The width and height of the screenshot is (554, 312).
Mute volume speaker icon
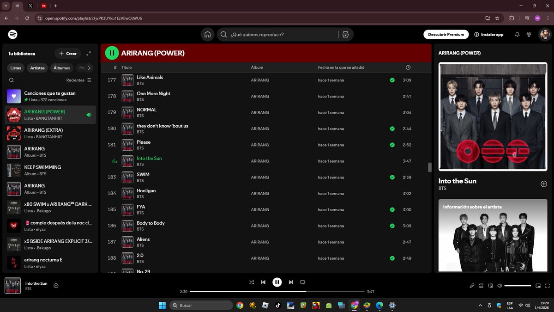coord(500,286)
